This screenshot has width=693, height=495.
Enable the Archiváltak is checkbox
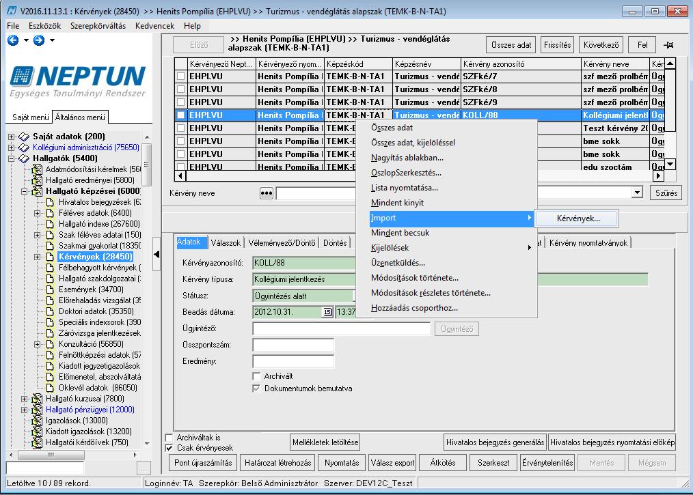point(169,438)
